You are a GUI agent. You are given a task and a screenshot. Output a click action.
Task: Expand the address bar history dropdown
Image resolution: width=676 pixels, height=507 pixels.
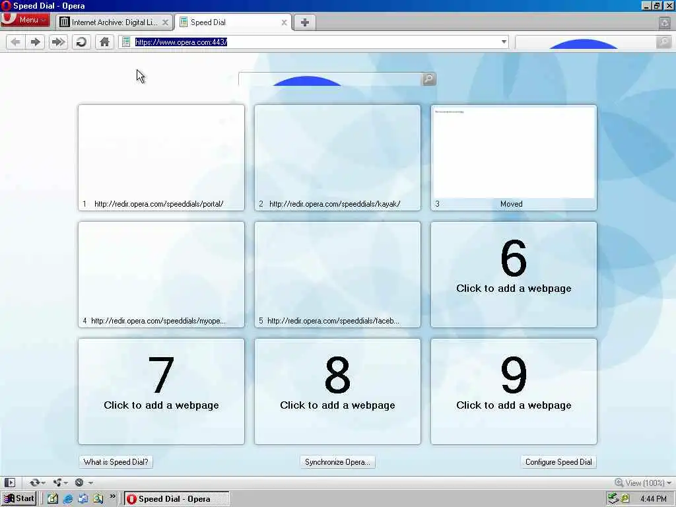tap(504, 42)
